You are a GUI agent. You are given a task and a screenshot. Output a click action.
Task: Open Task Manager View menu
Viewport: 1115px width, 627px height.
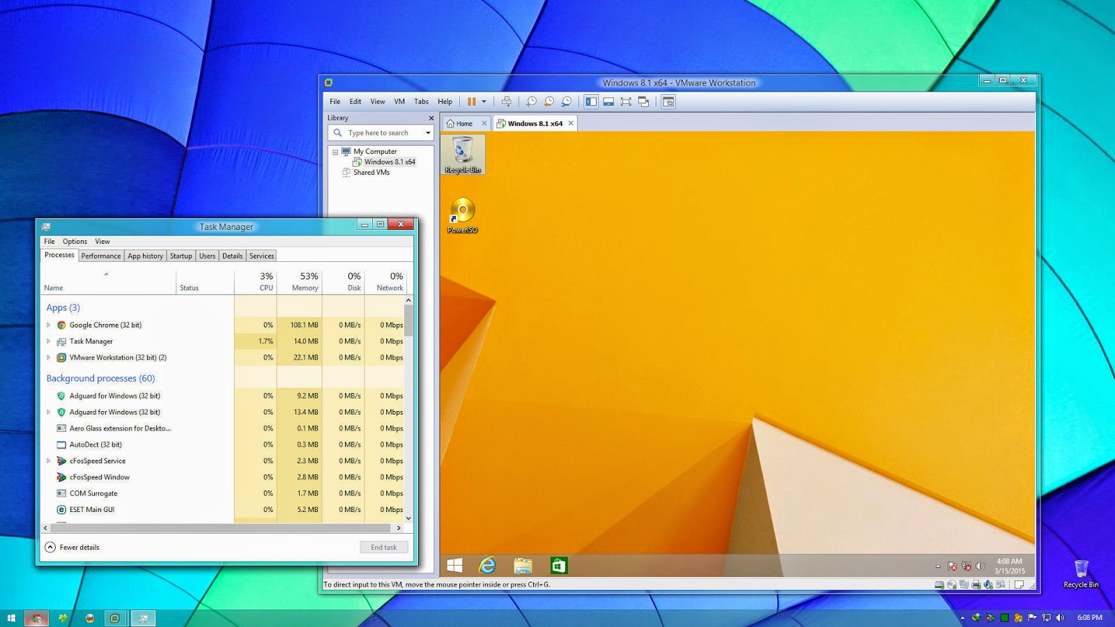click(x=102, y=242)
